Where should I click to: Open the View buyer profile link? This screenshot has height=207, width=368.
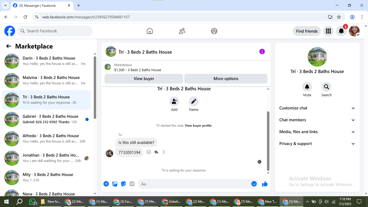click(198, 126)
